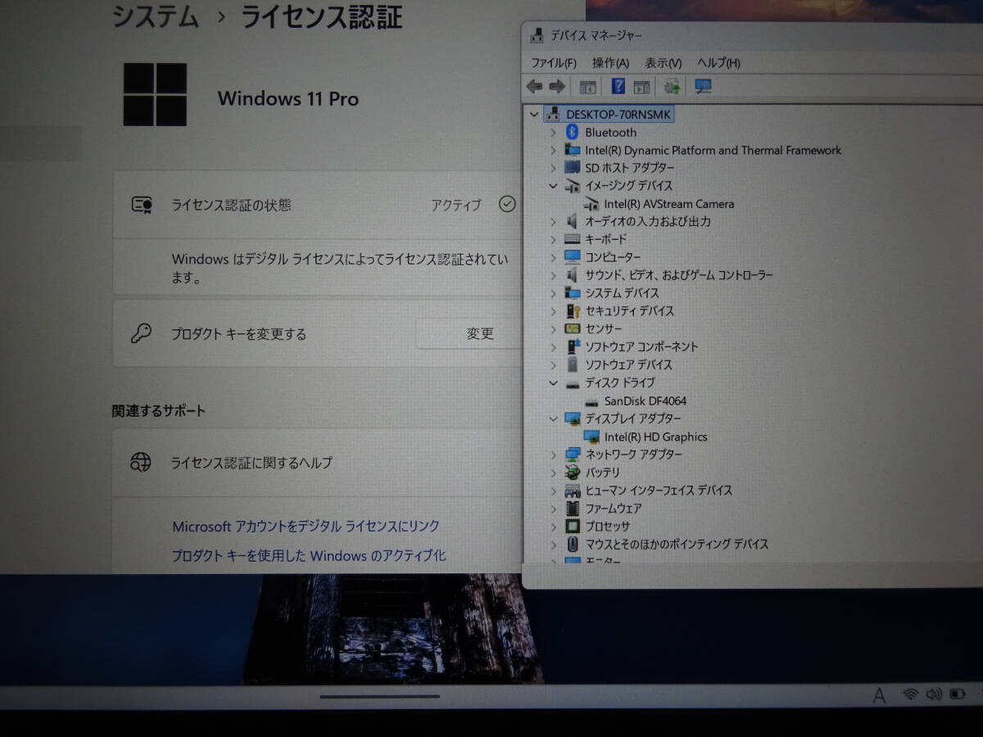
Task: Click the プロセッサ chip icon
Action: [x=573, y=527]
